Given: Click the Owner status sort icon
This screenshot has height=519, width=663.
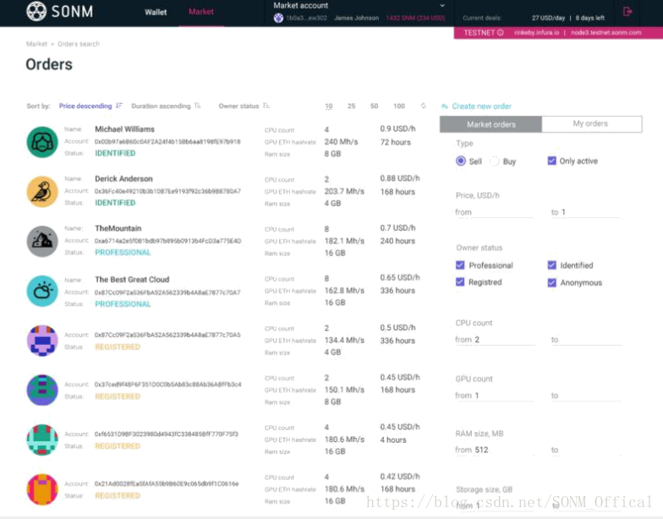Looking at the screenshot, I should pos(266,106).
